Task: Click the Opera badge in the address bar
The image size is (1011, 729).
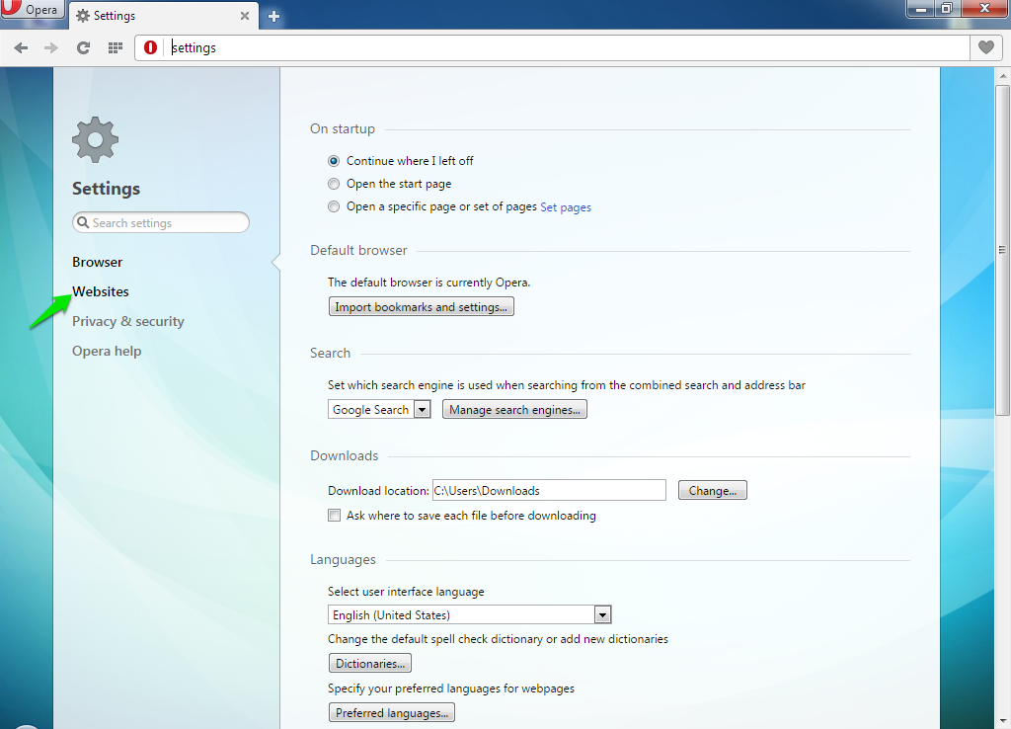Action: [148, 46]
